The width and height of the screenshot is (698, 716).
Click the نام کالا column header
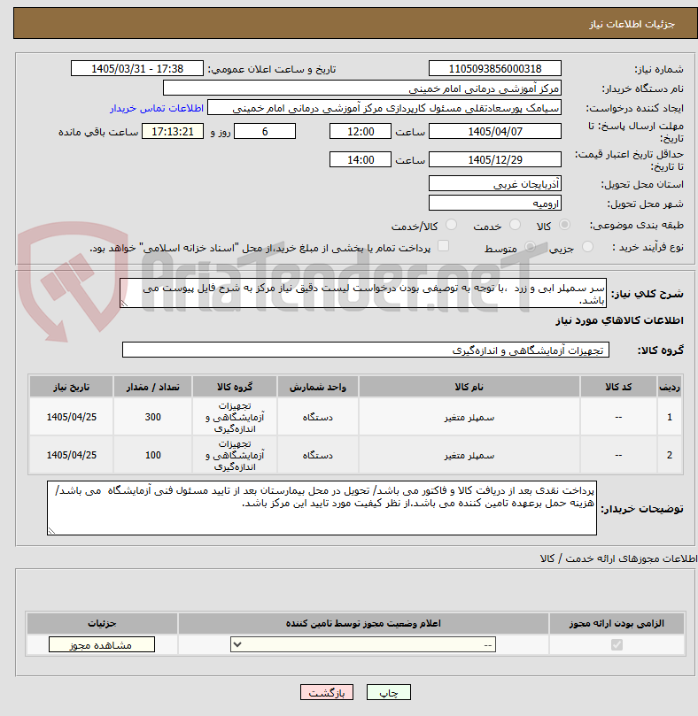pyautogui.click(x=469, y=387)
